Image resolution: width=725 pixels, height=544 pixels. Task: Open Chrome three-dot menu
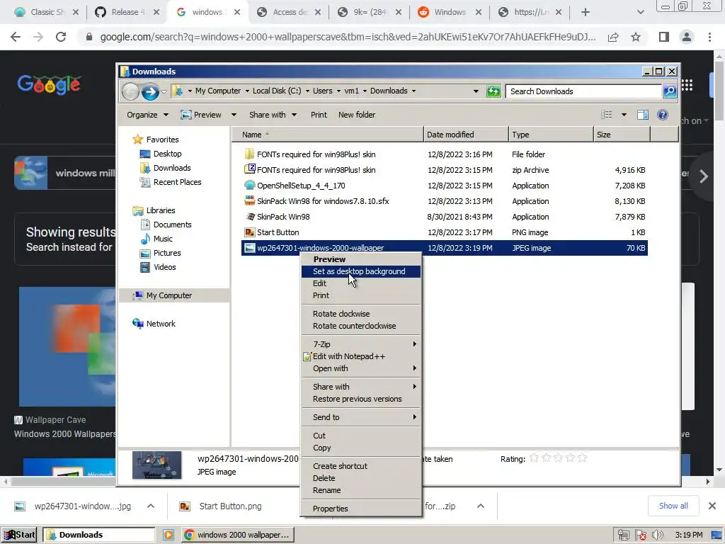709,37
